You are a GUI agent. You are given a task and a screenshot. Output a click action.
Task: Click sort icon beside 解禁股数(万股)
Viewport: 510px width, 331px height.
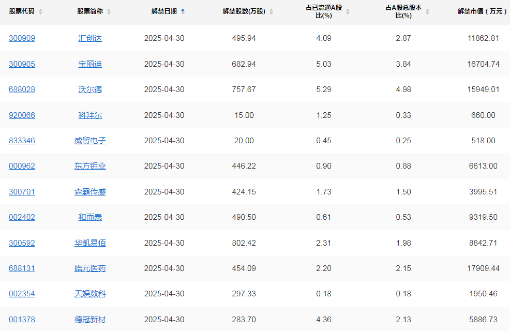tap(272, 11)
